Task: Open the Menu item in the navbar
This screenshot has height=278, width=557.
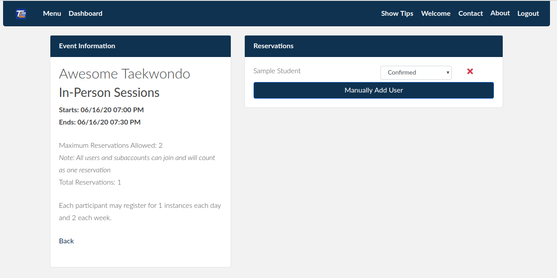Action: click(x=52, y=13)
